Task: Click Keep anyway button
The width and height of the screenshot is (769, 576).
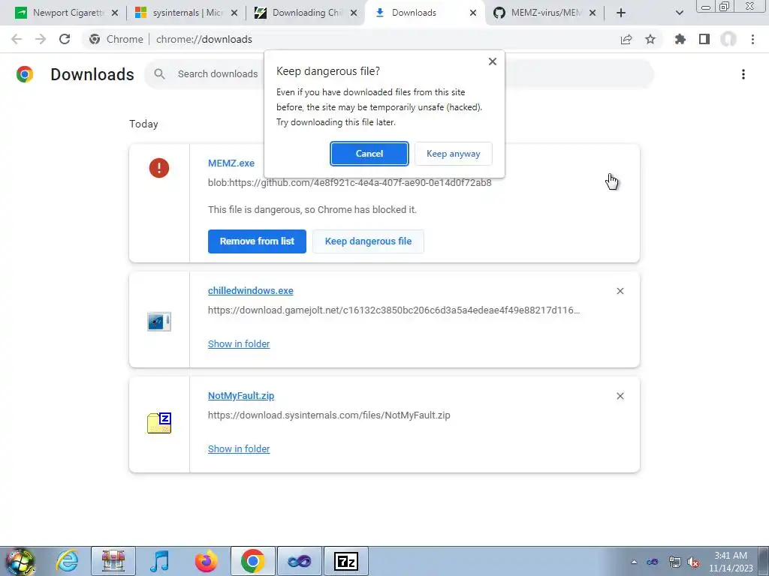Action: click(453, 154)
